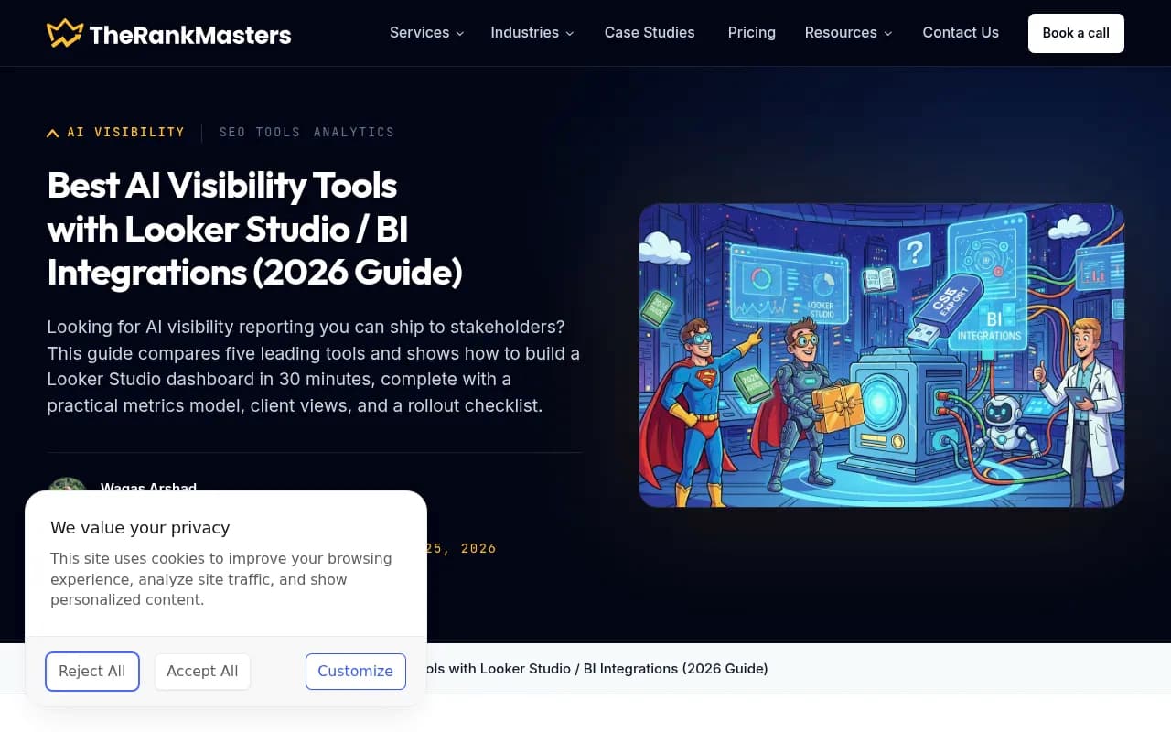
Task: Expand the Industries dropdown menu
Action: point(532,33)
